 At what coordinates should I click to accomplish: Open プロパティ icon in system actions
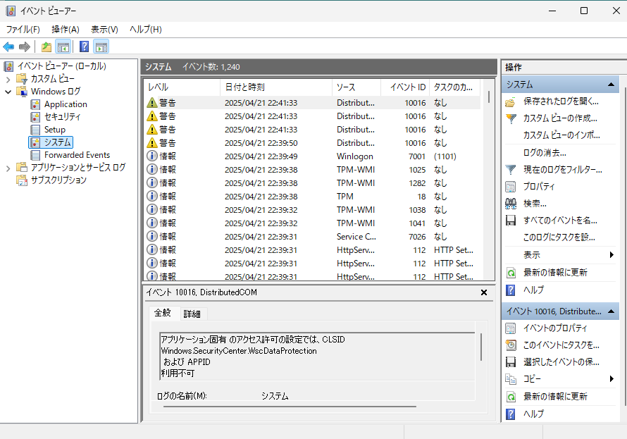click(x=511, y=187)
